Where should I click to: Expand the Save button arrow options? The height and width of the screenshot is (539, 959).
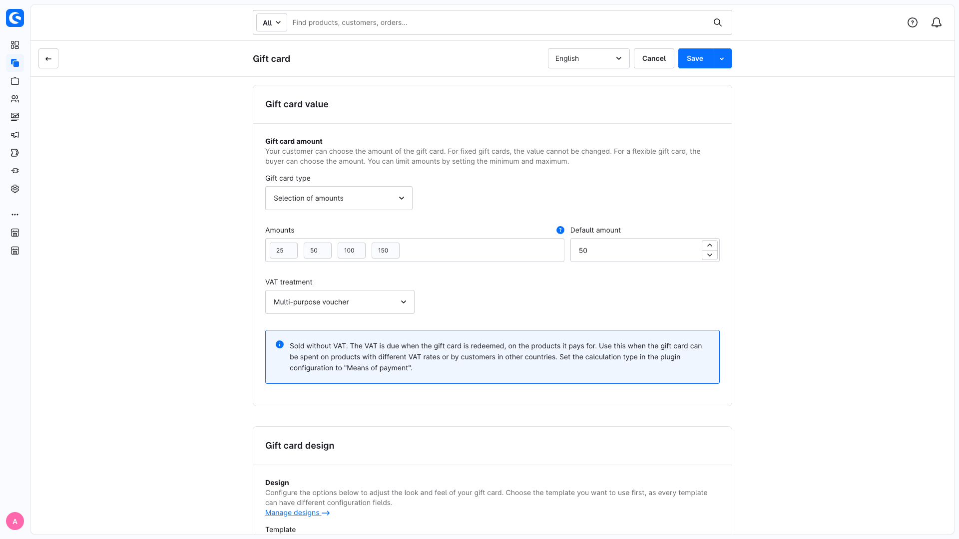click(x=722, y=58)
